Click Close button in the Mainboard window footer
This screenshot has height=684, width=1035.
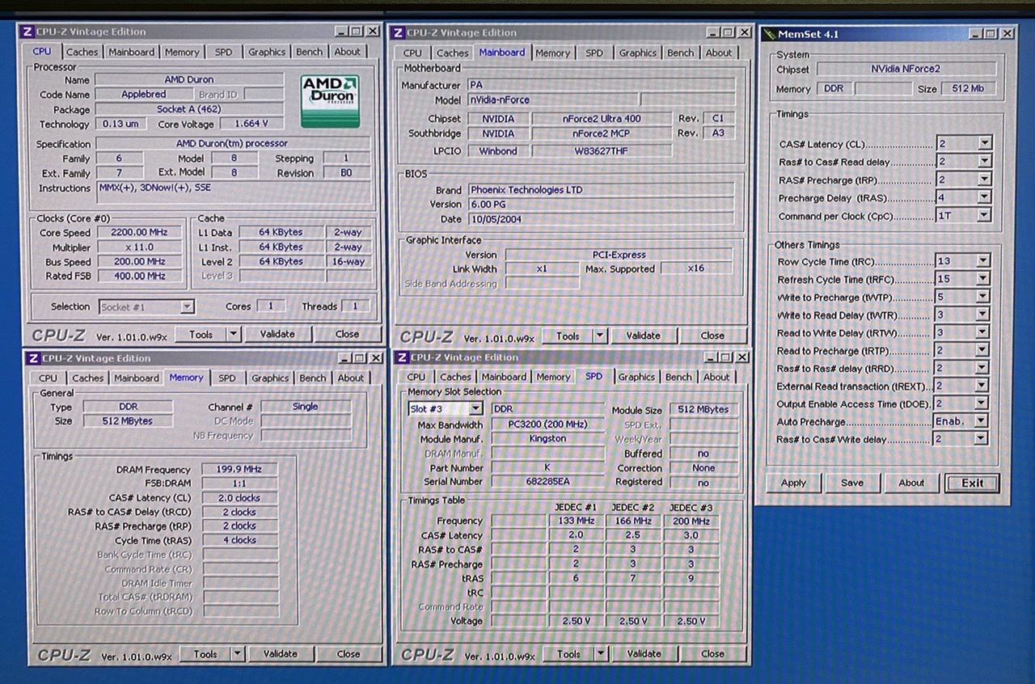pyautogui.click(x=712, y=336)
